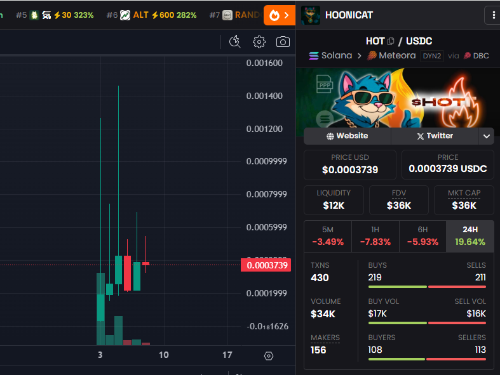Click the SELL VOL $16K value
The image size is (500, 375).
tap(476, 314)
